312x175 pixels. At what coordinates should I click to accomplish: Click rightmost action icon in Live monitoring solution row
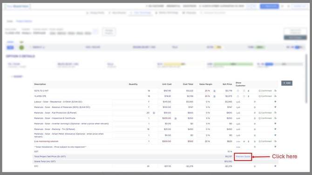point(275,141)
